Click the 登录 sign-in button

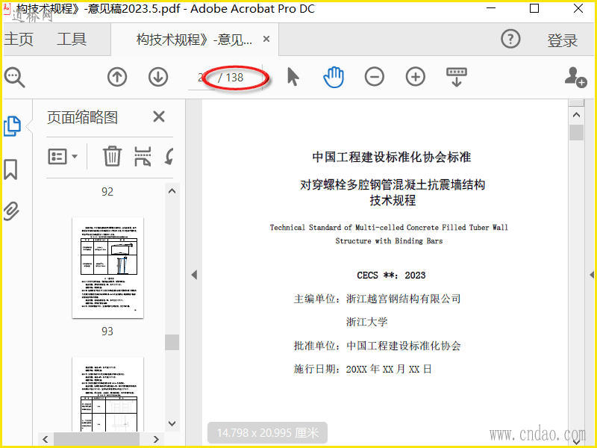coord(563,40)
